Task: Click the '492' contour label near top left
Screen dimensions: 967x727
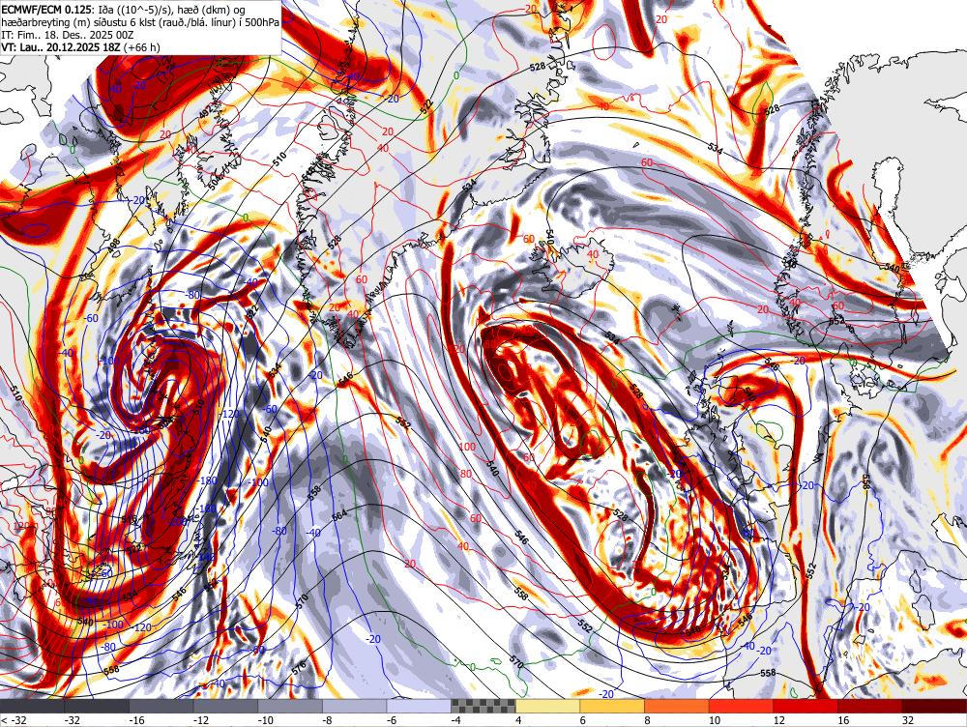Action: 205,112
